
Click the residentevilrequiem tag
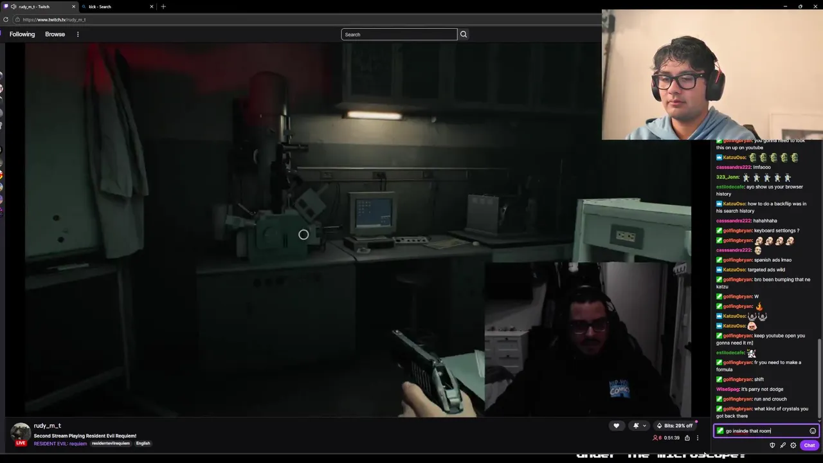pyautogui.click(x=111, y=443)
